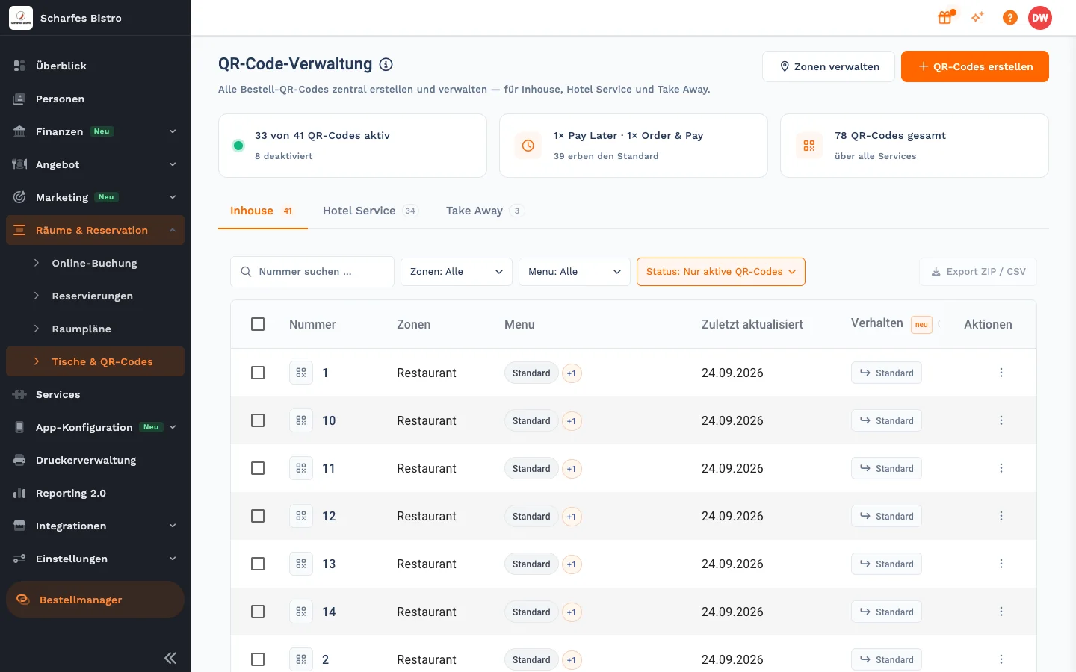Screen dimensions: 1076x672
Task: Open the Bestellmanager button
Action: coord(95,600)
